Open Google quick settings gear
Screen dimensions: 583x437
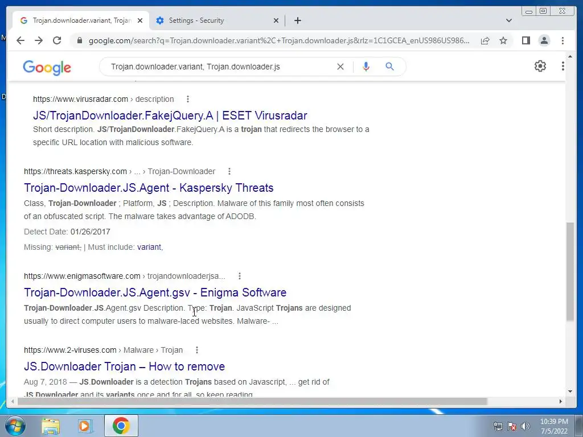point(540,66)
